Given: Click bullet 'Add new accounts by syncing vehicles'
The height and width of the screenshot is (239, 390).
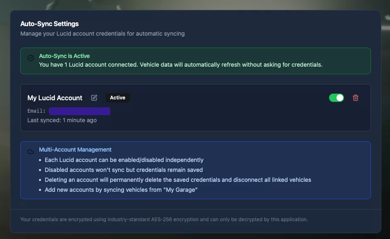Looking at the screenshot, I should pyautogui.click(x=121, y=190).
